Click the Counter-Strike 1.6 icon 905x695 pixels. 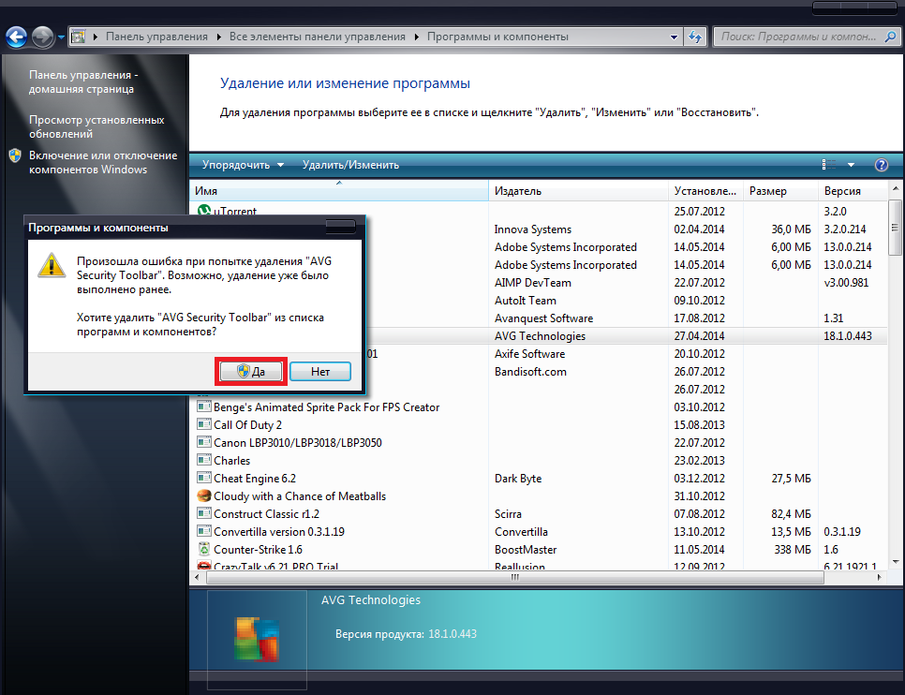click(x=203, y=550)
